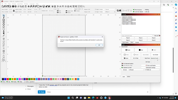
Task: Pick the Position Laser pin tool
Action: click(x=4, y=33)
